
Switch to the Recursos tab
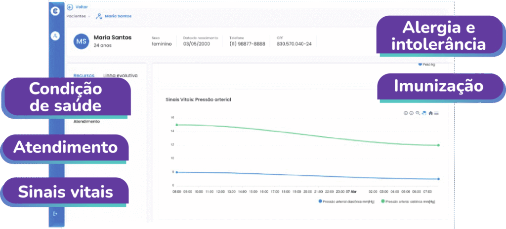84,75
